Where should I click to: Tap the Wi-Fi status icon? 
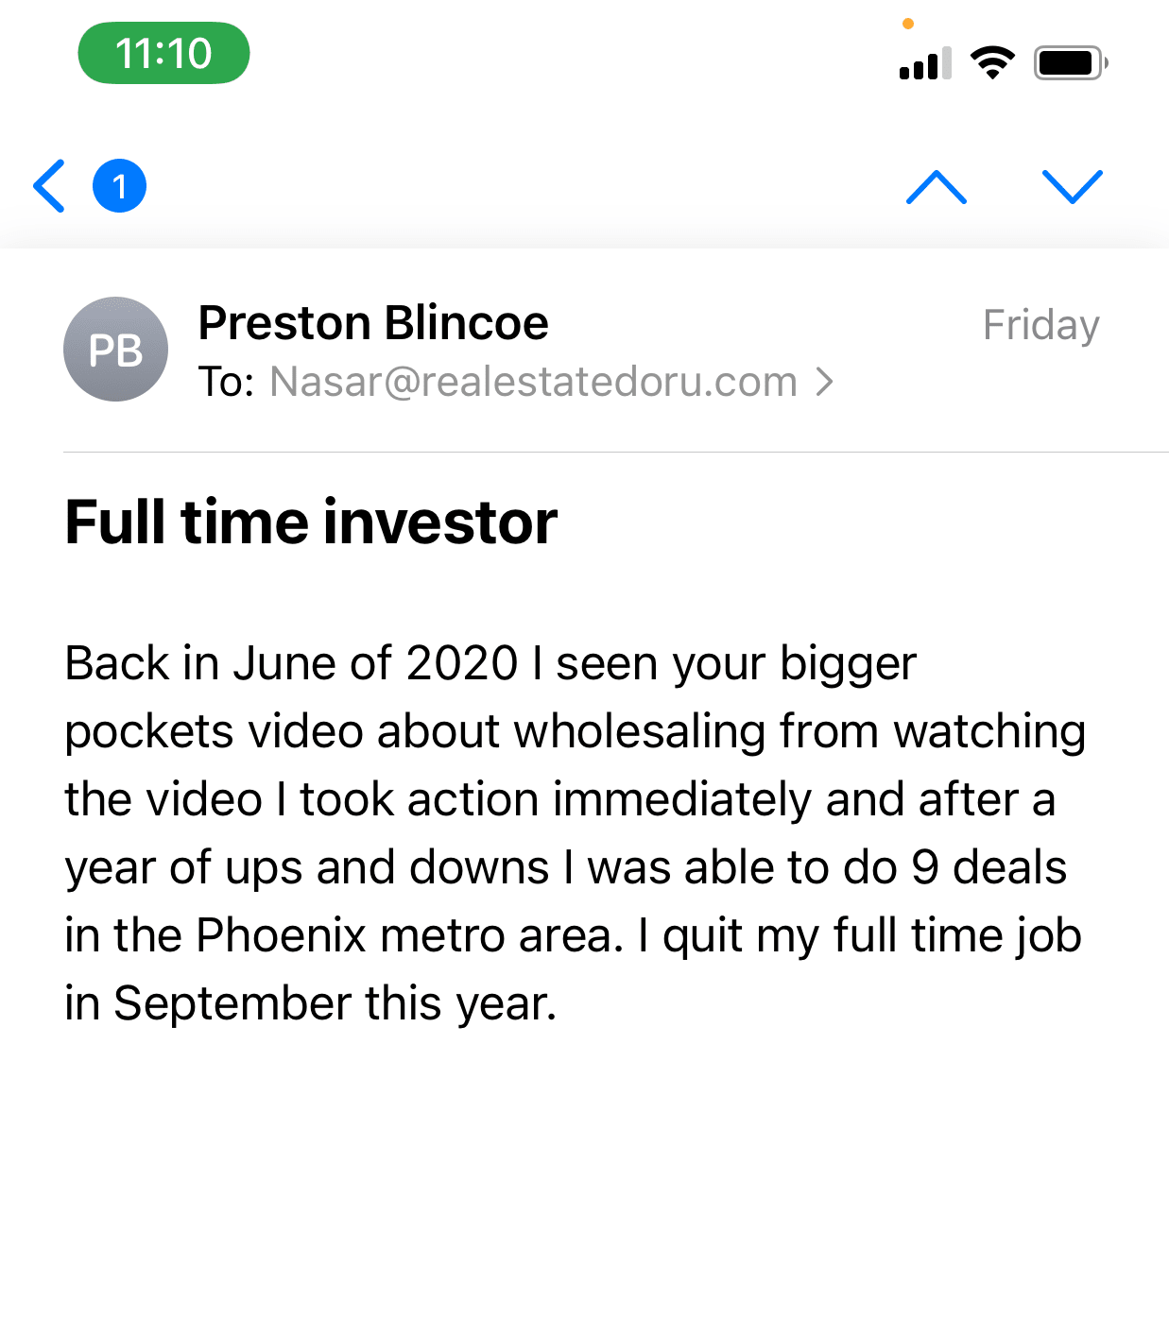click(x=992, y=63)
